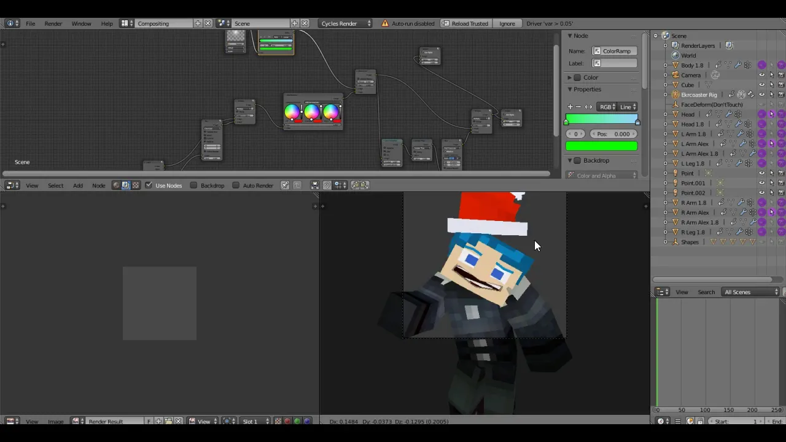Viewport: 786px width, 442px height.
Task: Select the compositing node tree icon
Action: coord(126,185)
